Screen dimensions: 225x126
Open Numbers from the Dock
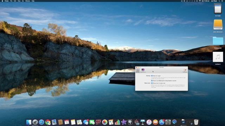coord(117,122)
